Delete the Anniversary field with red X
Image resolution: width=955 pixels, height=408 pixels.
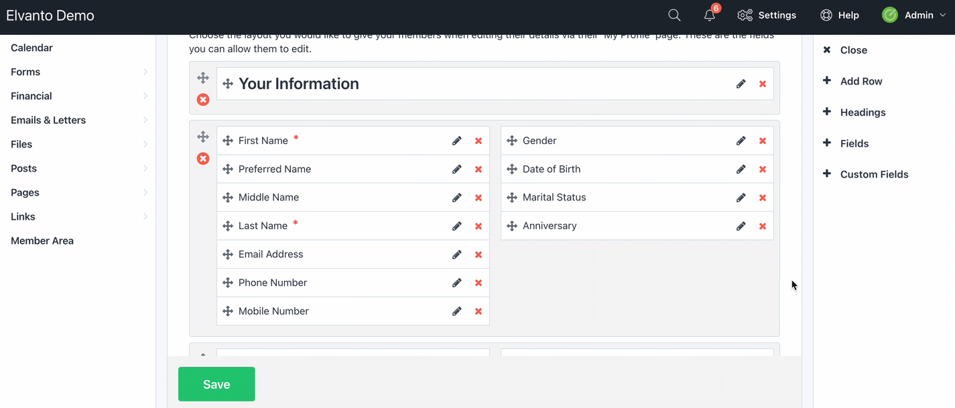763,226
